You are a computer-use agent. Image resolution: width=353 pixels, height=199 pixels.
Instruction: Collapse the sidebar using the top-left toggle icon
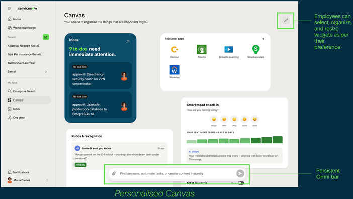tap(10, 8)
